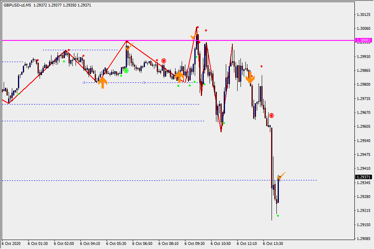Click the small green dot below the lowest wick
The image size is (374, 249).
278,216
